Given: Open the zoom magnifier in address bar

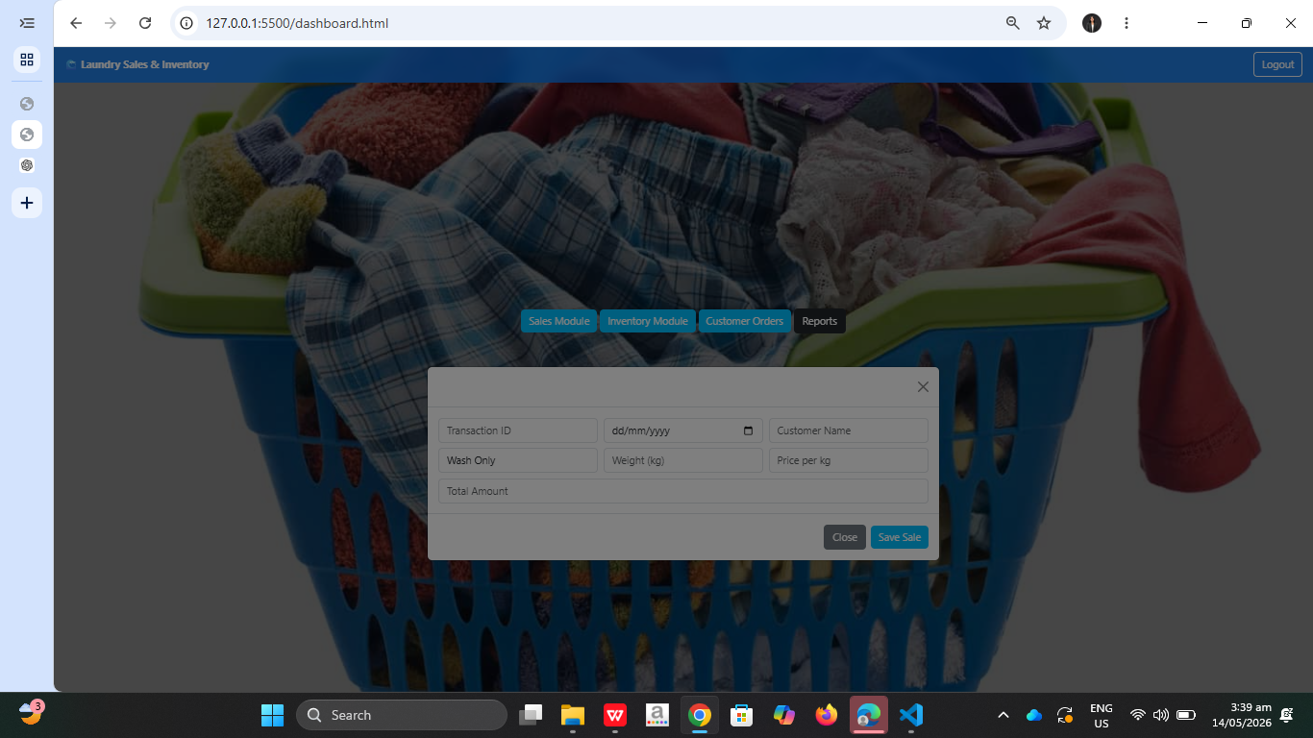Looking at the screenshot, I should (1012, 23).
